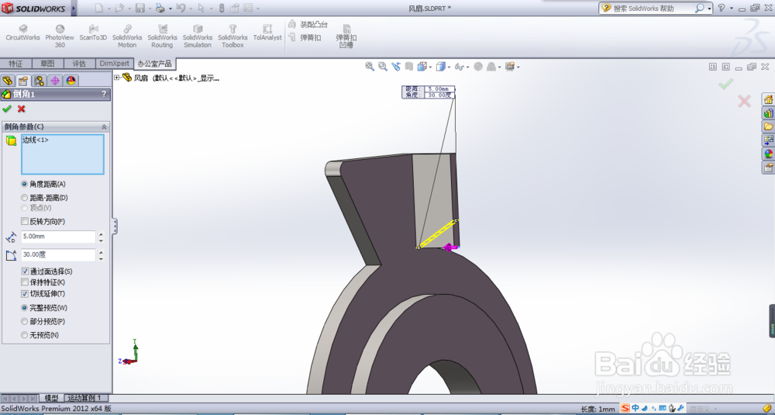Click the Undo icon
This screenshot has width=775, height=415.
181,8
